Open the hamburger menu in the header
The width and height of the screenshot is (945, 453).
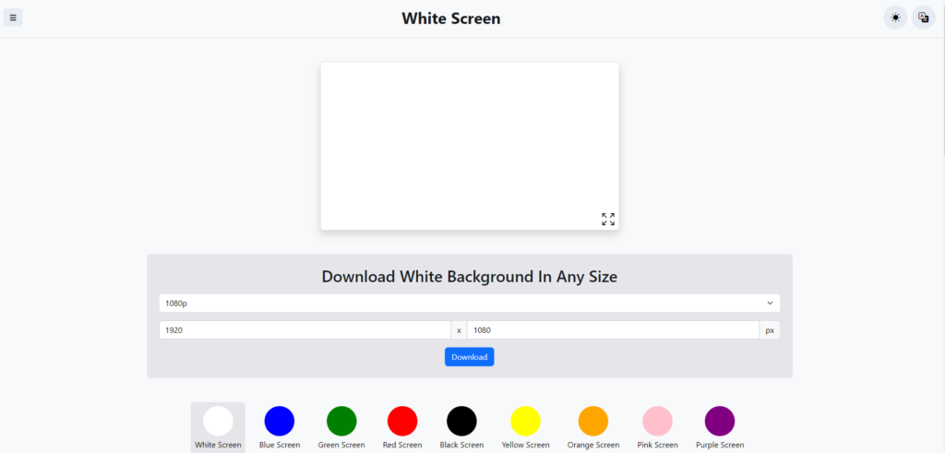pyautogui.click(x=13, y=18)
